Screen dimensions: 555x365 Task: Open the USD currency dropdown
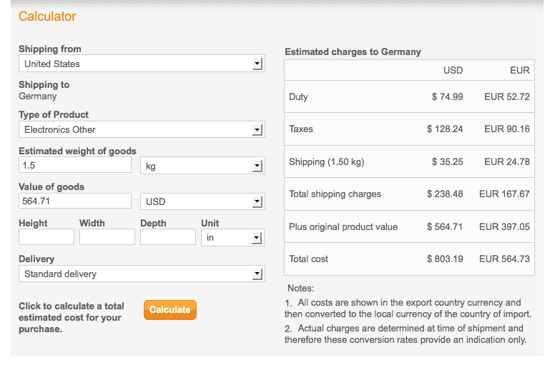(x=202, y=201)
